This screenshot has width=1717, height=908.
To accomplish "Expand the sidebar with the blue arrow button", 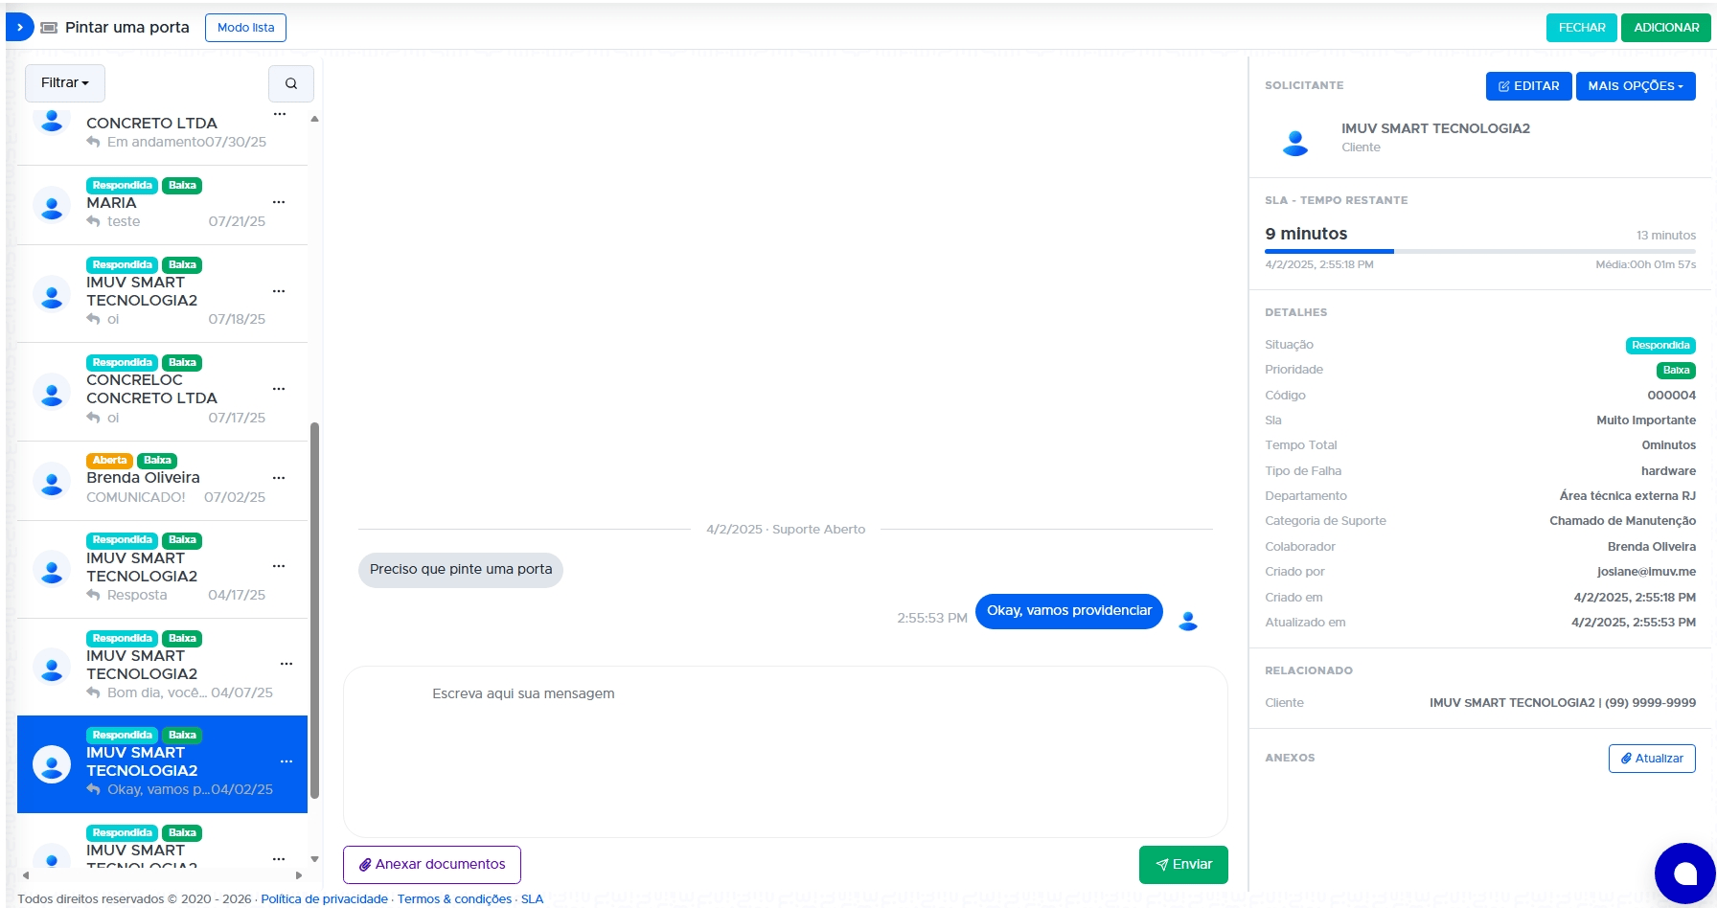I will [x=19, y=28].
